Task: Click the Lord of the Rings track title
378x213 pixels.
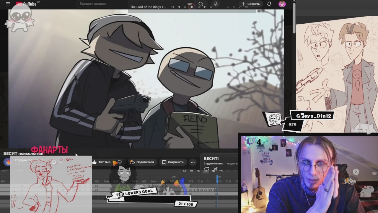Action: point(148,7)
